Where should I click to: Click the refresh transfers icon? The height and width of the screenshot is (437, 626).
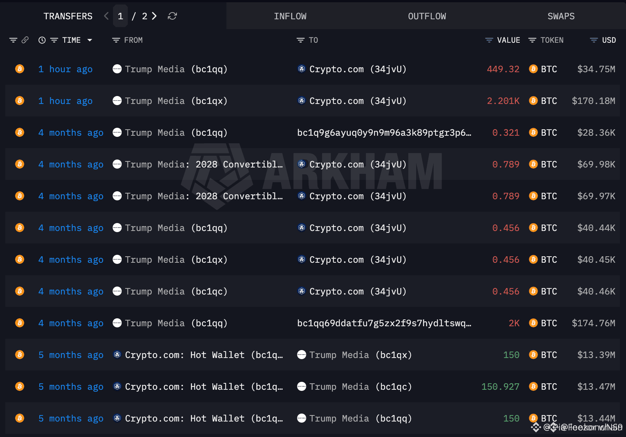coord(172,16)
